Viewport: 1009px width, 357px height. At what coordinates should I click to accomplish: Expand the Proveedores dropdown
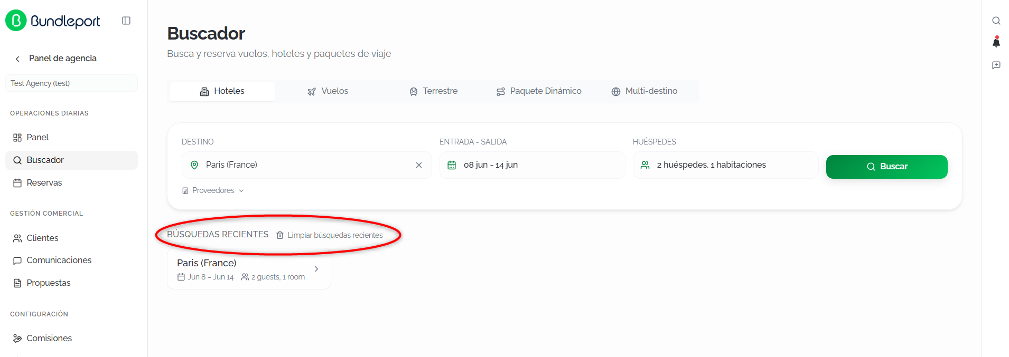pyautogui.click(x=213, y=190)
